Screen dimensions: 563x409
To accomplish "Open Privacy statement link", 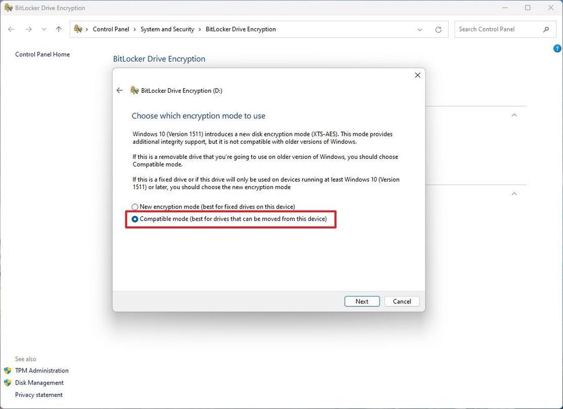I will point(39,395).
